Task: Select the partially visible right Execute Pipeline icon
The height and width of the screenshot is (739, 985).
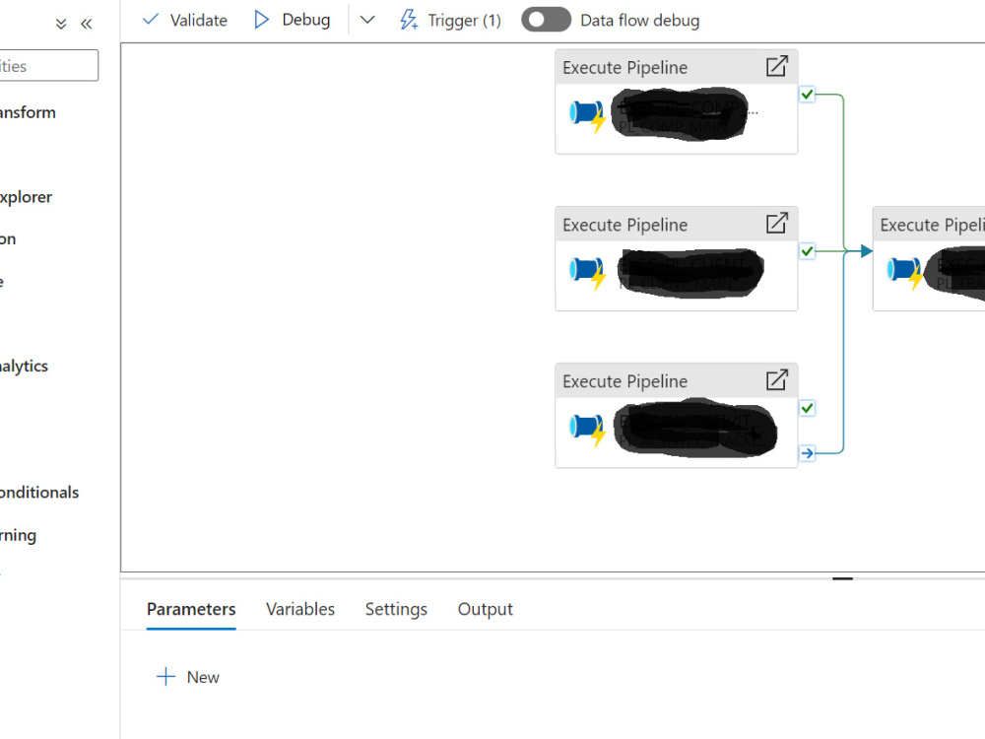Action: tap(905, 272)
